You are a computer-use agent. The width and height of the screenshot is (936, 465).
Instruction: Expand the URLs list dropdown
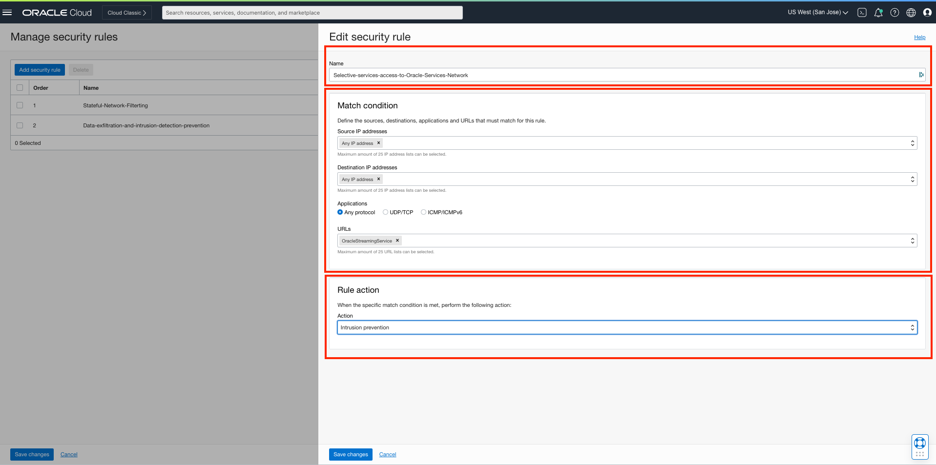(913, 240)
